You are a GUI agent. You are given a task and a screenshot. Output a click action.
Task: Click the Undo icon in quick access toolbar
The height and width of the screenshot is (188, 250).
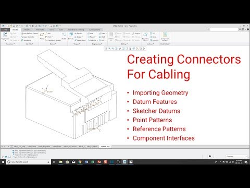17,26
